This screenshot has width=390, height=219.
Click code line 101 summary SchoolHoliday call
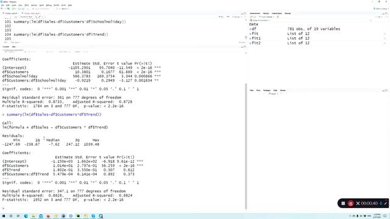click(69, 22)
